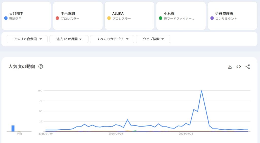Download the 人気度の動向 chart data
The width and height of the screenshot is (260, 143).
[230, 67]
